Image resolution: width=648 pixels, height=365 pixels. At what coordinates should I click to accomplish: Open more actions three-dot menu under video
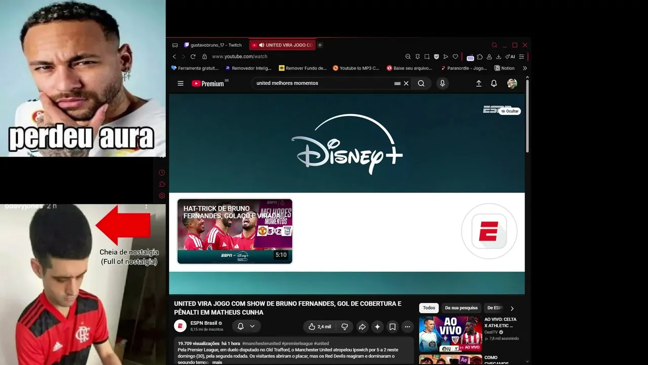click(x=408, y=326)
